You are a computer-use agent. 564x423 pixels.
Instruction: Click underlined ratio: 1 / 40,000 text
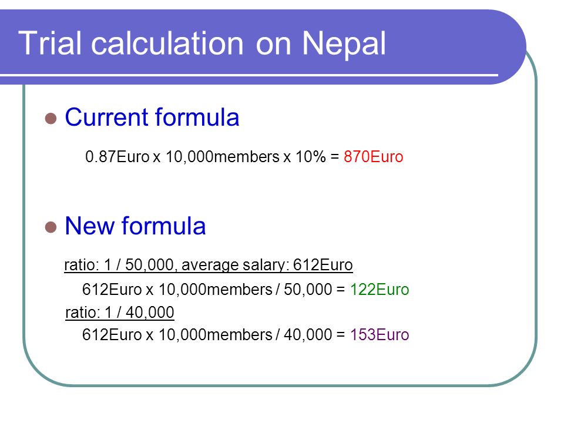[x=119, y=312]
